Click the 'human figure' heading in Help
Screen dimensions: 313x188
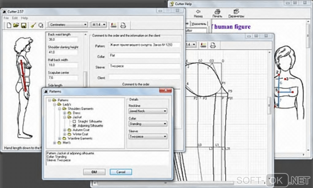[x=232, y=27]
